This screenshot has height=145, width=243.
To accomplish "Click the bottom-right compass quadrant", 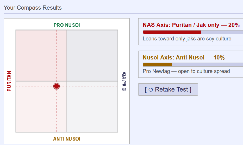I will click(x=92, y=107).
